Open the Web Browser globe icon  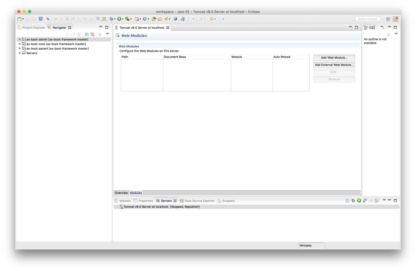175,19
